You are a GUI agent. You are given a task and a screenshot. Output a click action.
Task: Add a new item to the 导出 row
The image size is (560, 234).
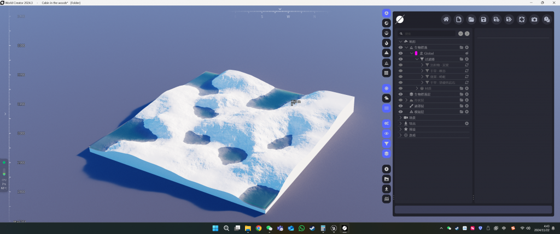[x=466, y=123]
